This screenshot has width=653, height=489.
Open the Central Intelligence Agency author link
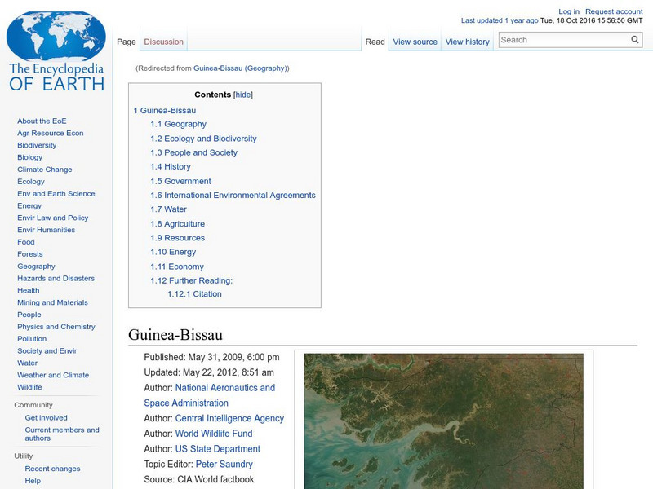tap(229, 417)
